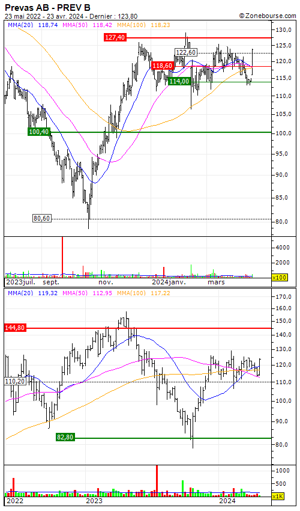
Task: Click the mars axis label
Action: point(217,282)
